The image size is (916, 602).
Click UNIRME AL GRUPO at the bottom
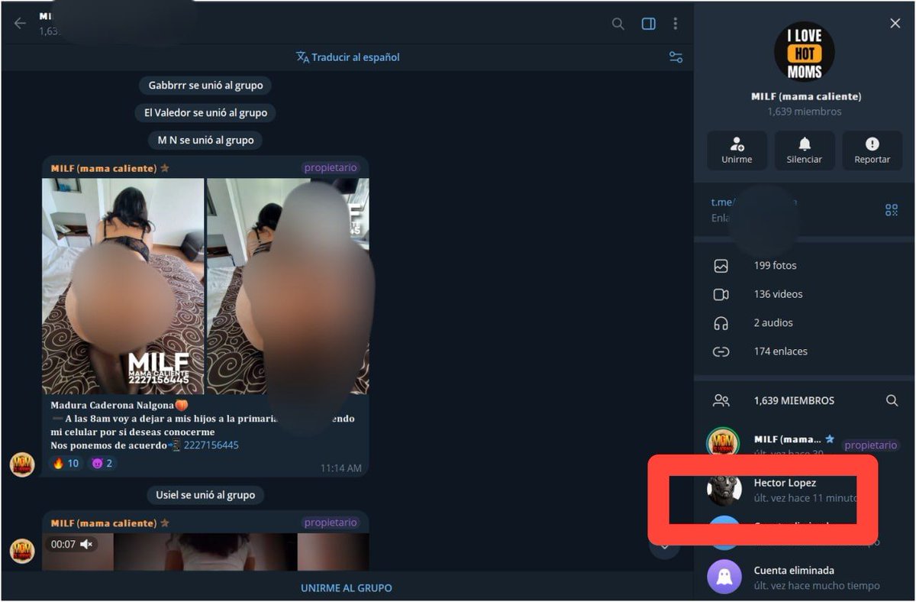point(347,588)
